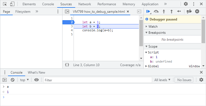The image size is (206, 106).
Task: Resume script execution
Action: 148,11
